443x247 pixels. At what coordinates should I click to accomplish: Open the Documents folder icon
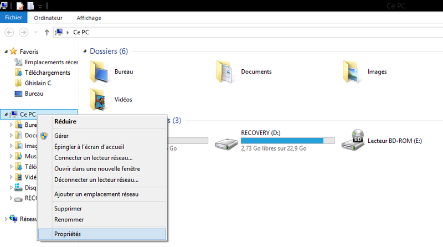(225, 72)
